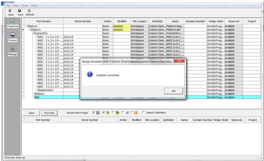Click Updated cell in Platform.dwg row
The image size is (264, 161).
(x=122, y=26)
